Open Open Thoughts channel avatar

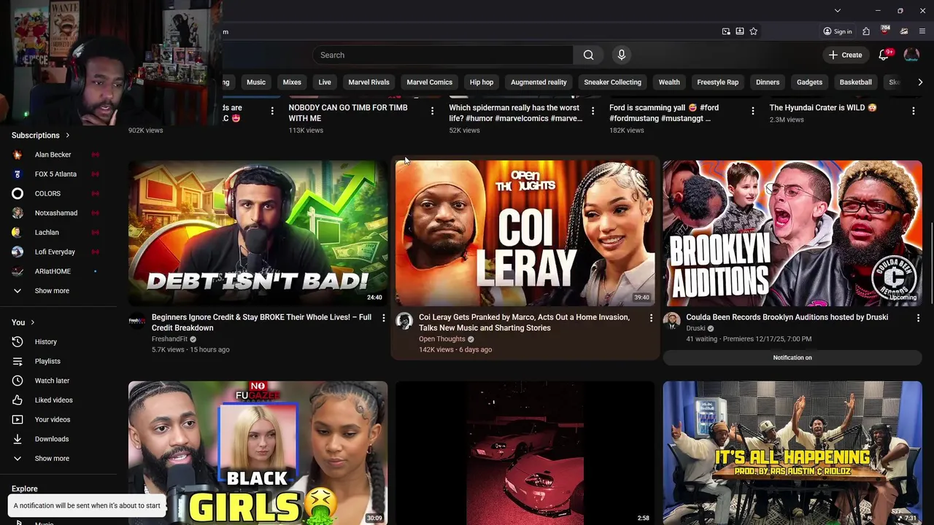[x=404, y=322]
